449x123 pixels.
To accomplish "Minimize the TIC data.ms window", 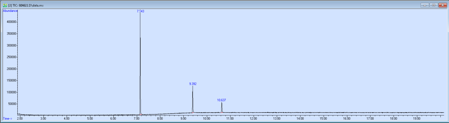I will coord(425,5).
